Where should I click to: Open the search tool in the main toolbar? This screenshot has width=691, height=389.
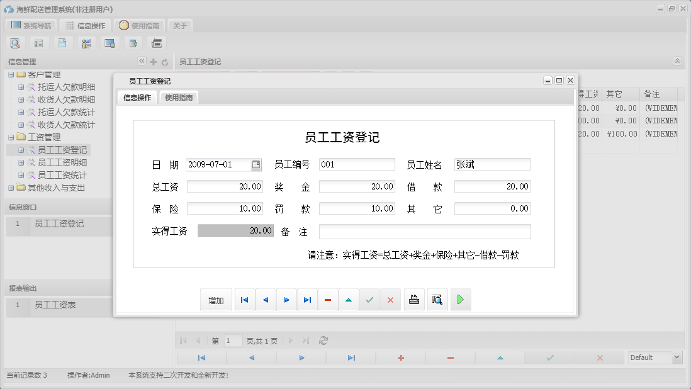click(x=15, y=43)
